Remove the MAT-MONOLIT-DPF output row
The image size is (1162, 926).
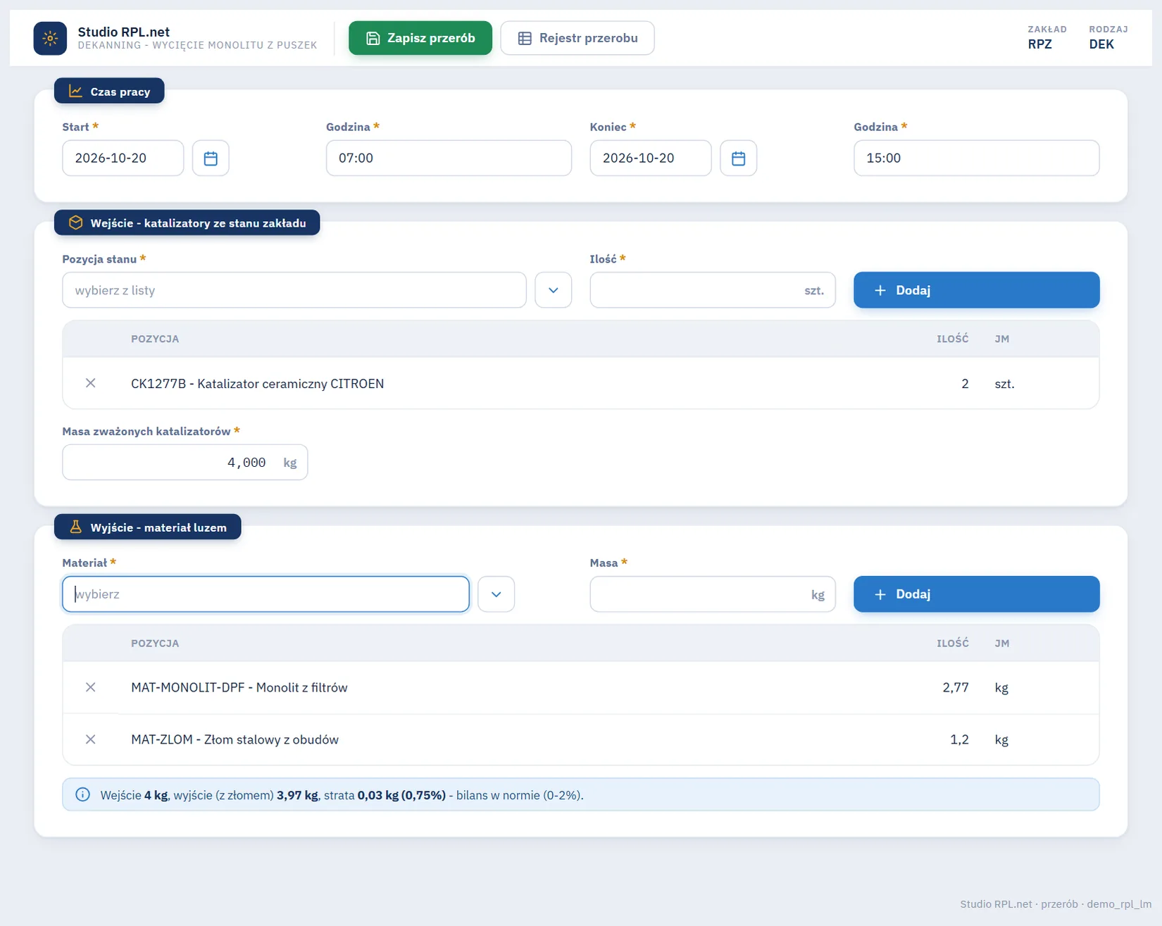point(91,687)
